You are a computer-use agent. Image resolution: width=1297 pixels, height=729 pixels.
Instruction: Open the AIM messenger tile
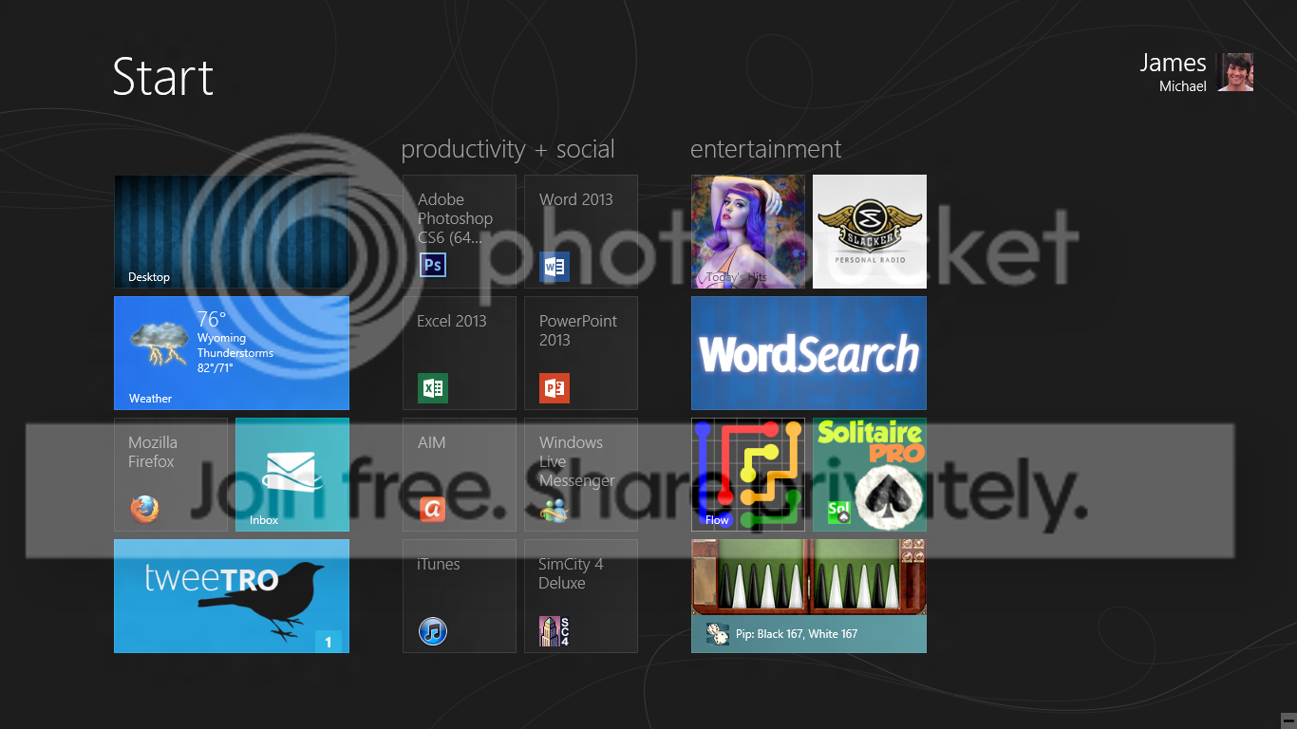click(x=460, y=475)
